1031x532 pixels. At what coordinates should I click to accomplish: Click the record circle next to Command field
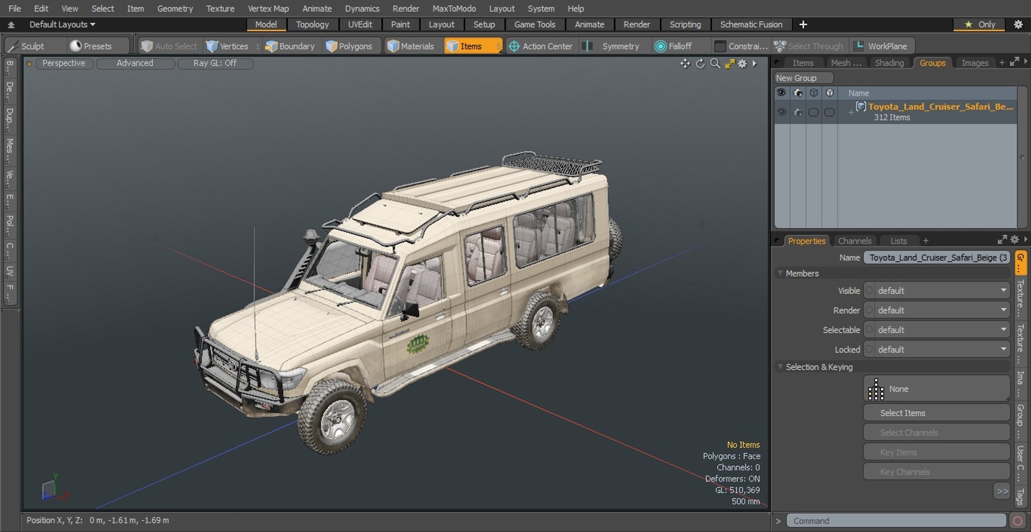tap(1018, 521)
